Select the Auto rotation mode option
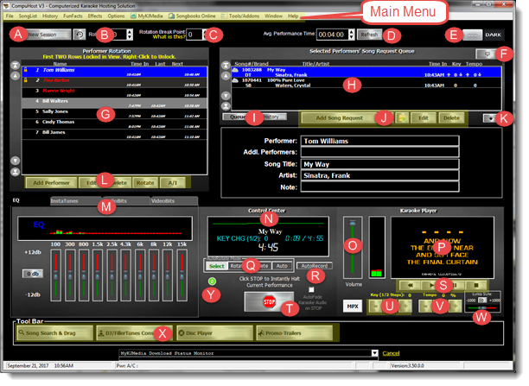529x386 pixels. click(x=282, y=266)
